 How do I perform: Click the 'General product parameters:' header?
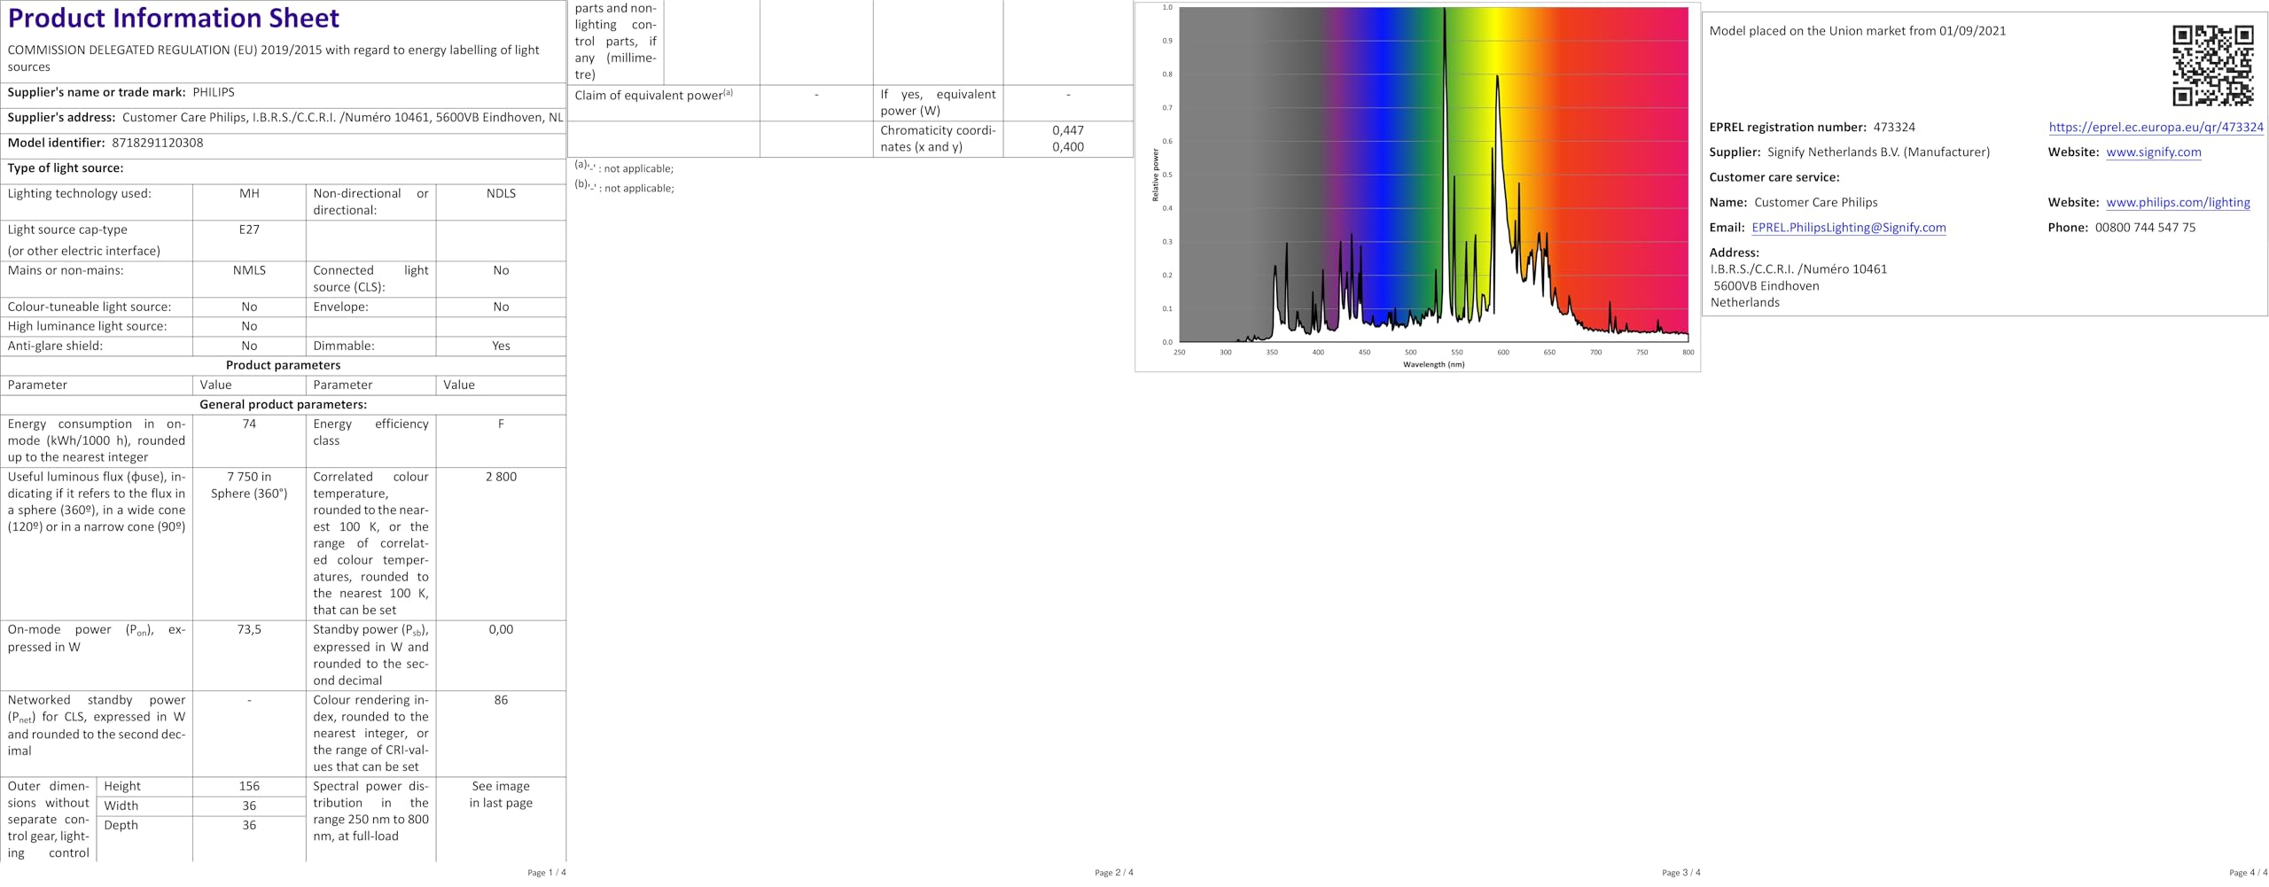pyautogui.click(x=283, y=404)
